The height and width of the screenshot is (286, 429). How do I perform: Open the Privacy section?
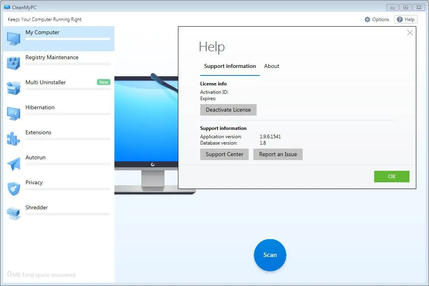[x=59, y=189]
